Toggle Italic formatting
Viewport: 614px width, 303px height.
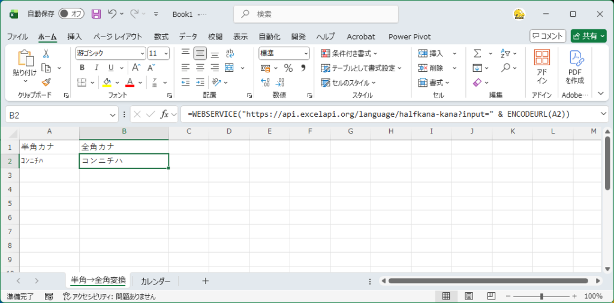pyautogui.click(x=96, y=68)
